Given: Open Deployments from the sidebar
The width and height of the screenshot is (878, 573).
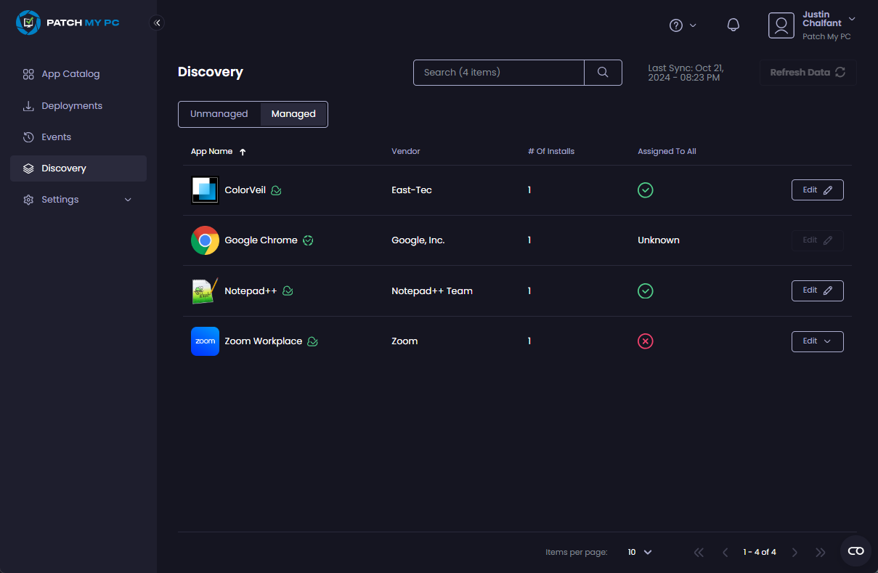Looking at the screenshot, I should click(x=72, y=106).
